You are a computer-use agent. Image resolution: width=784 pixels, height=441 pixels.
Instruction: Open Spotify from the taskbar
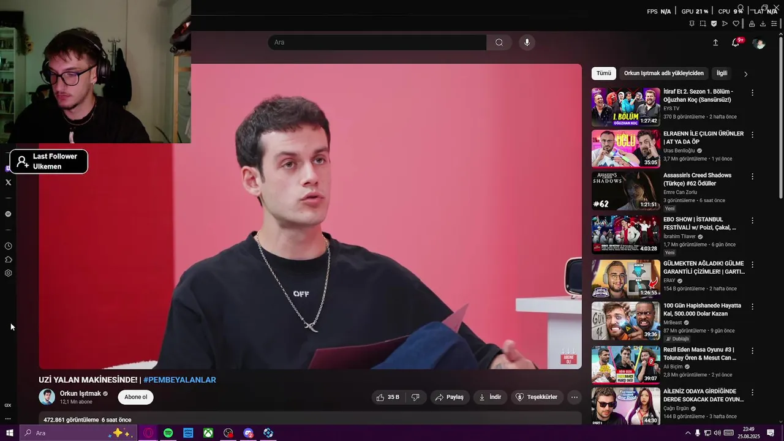(168, 433)
